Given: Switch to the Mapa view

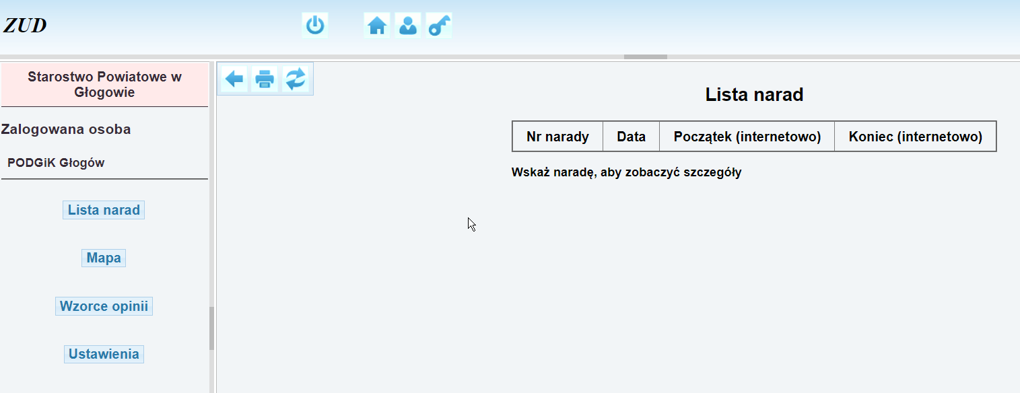Looking at the screenshot, I should point(103,257).
